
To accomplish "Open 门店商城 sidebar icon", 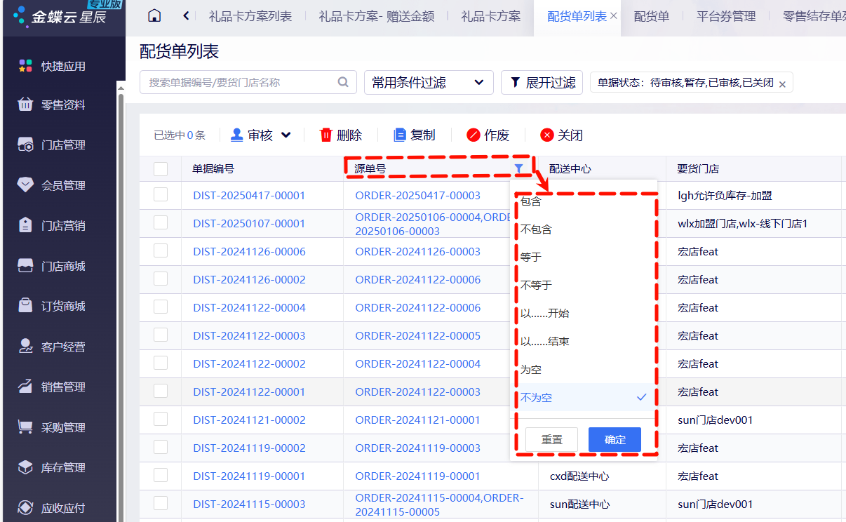I will pos(25,266).
